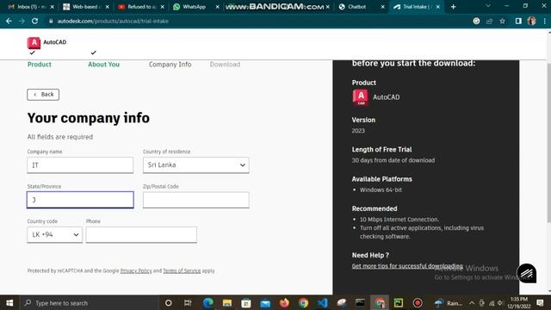Launch Microsoft Edge from taskbar

click(x=208, y=303)
